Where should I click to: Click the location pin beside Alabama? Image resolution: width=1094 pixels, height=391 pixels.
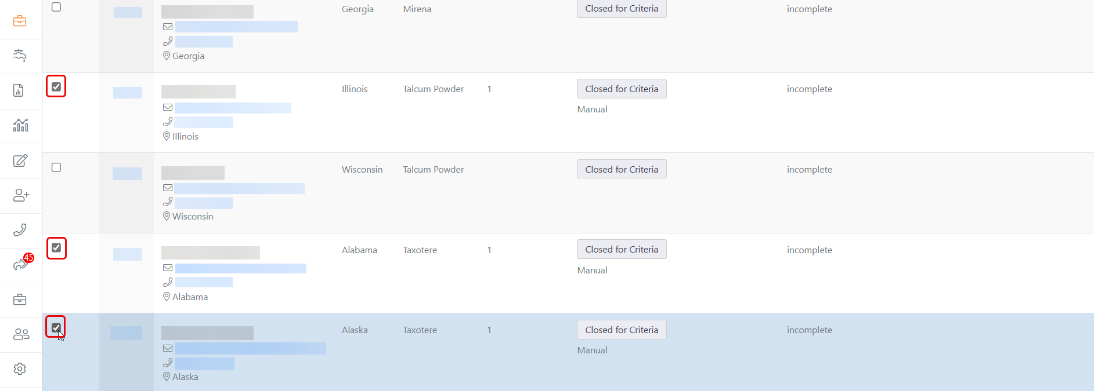pyautogui.click(x=167, y=297)
